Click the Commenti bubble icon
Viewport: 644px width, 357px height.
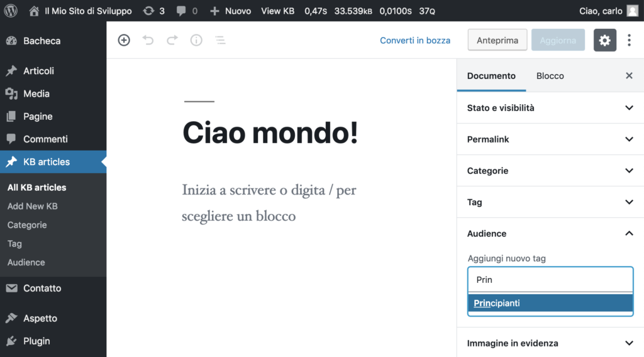click(11, 139)
